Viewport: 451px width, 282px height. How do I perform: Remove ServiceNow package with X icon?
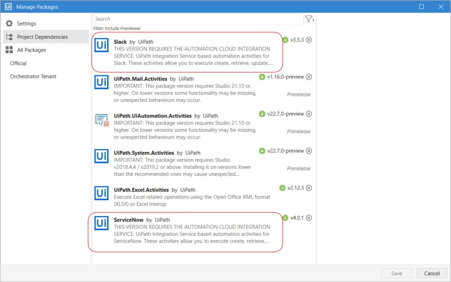309,218
